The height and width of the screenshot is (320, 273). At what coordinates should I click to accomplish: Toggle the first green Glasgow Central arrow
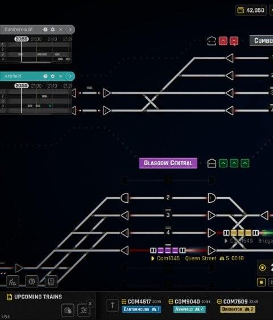(223, 163)
